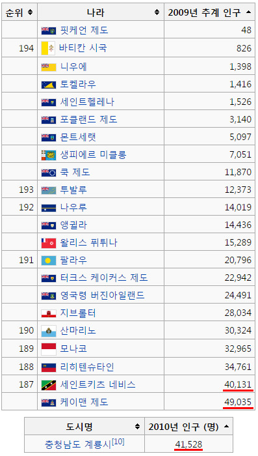
Task: Open the 생피에르 미클롱 link
Action: coord(93,155)
